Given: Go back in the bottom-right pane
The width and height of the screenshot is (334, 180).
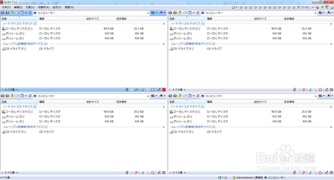Looking at the screenshot, I should pyautogui.click(x=170, y=96).
